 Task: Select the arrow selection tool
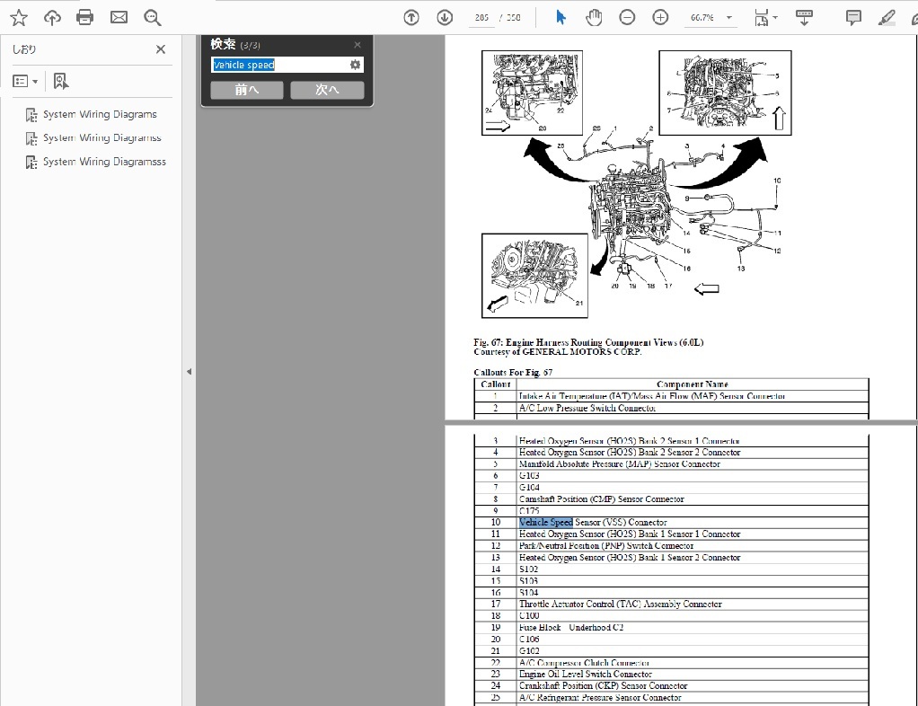(561, 18)
